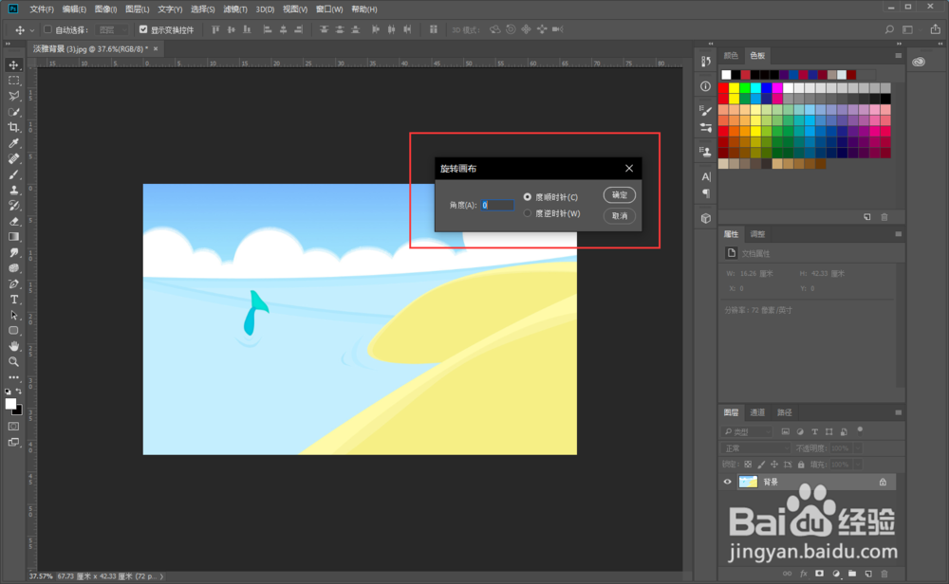949x584 pixels.
Task: Click the foreground color square
Action: [x=10, y=405]
